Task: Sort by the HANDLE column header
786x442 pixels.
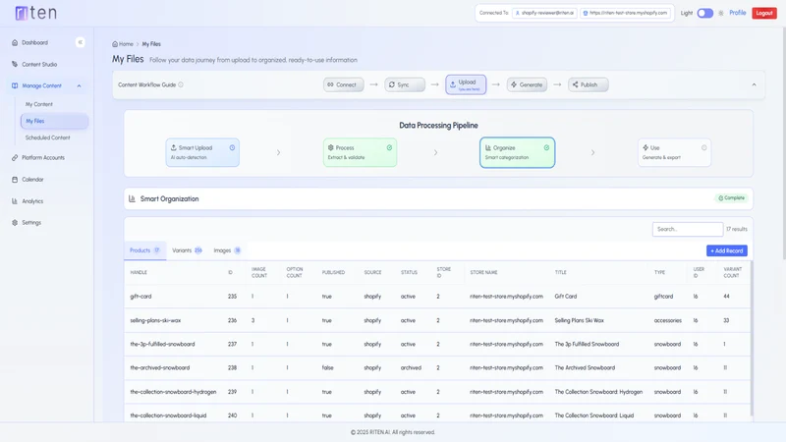Action: click(139, 273)
